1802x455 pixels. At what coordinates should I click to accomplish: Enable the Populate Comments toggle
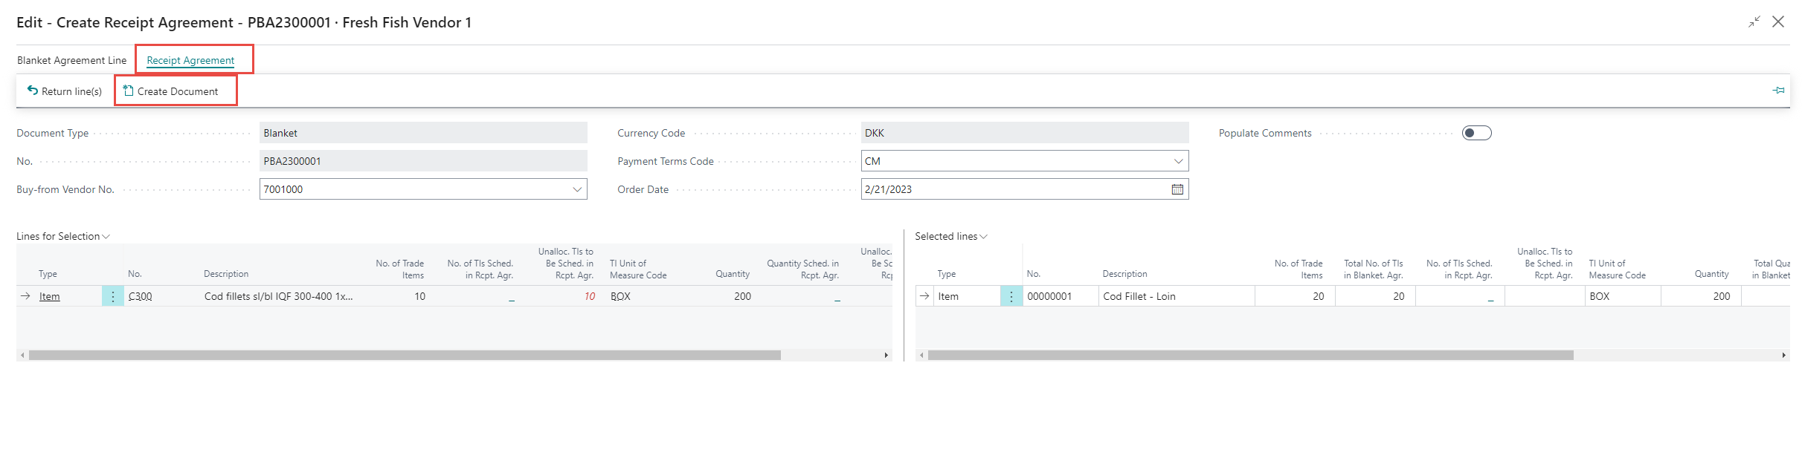[1476, 133]
